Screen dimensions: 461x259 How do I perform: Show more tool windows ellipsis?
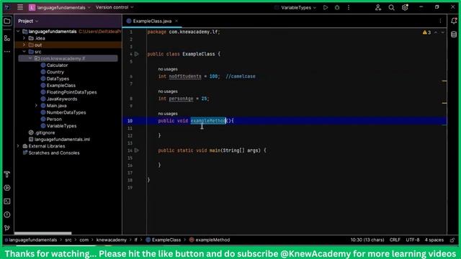click(7, 52)
